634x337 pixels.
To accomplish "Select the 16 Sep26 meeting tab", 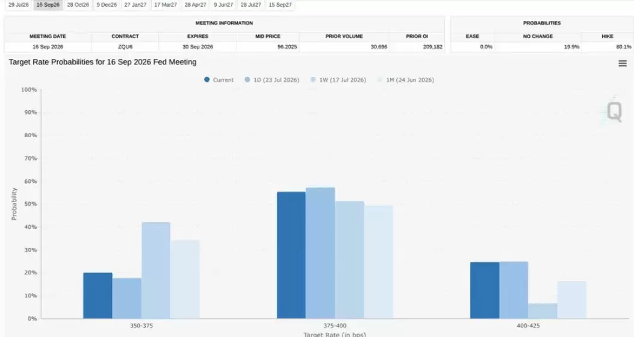I will point(48,5).
